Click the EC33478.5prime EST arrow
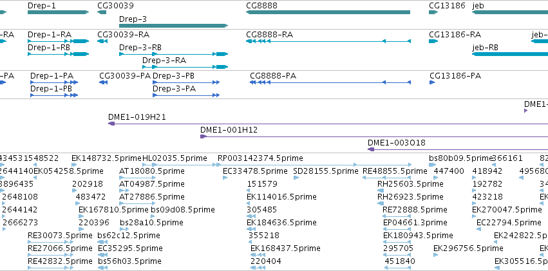The width and height of the screenshot is (548, 271). click(x=225, y=178)
